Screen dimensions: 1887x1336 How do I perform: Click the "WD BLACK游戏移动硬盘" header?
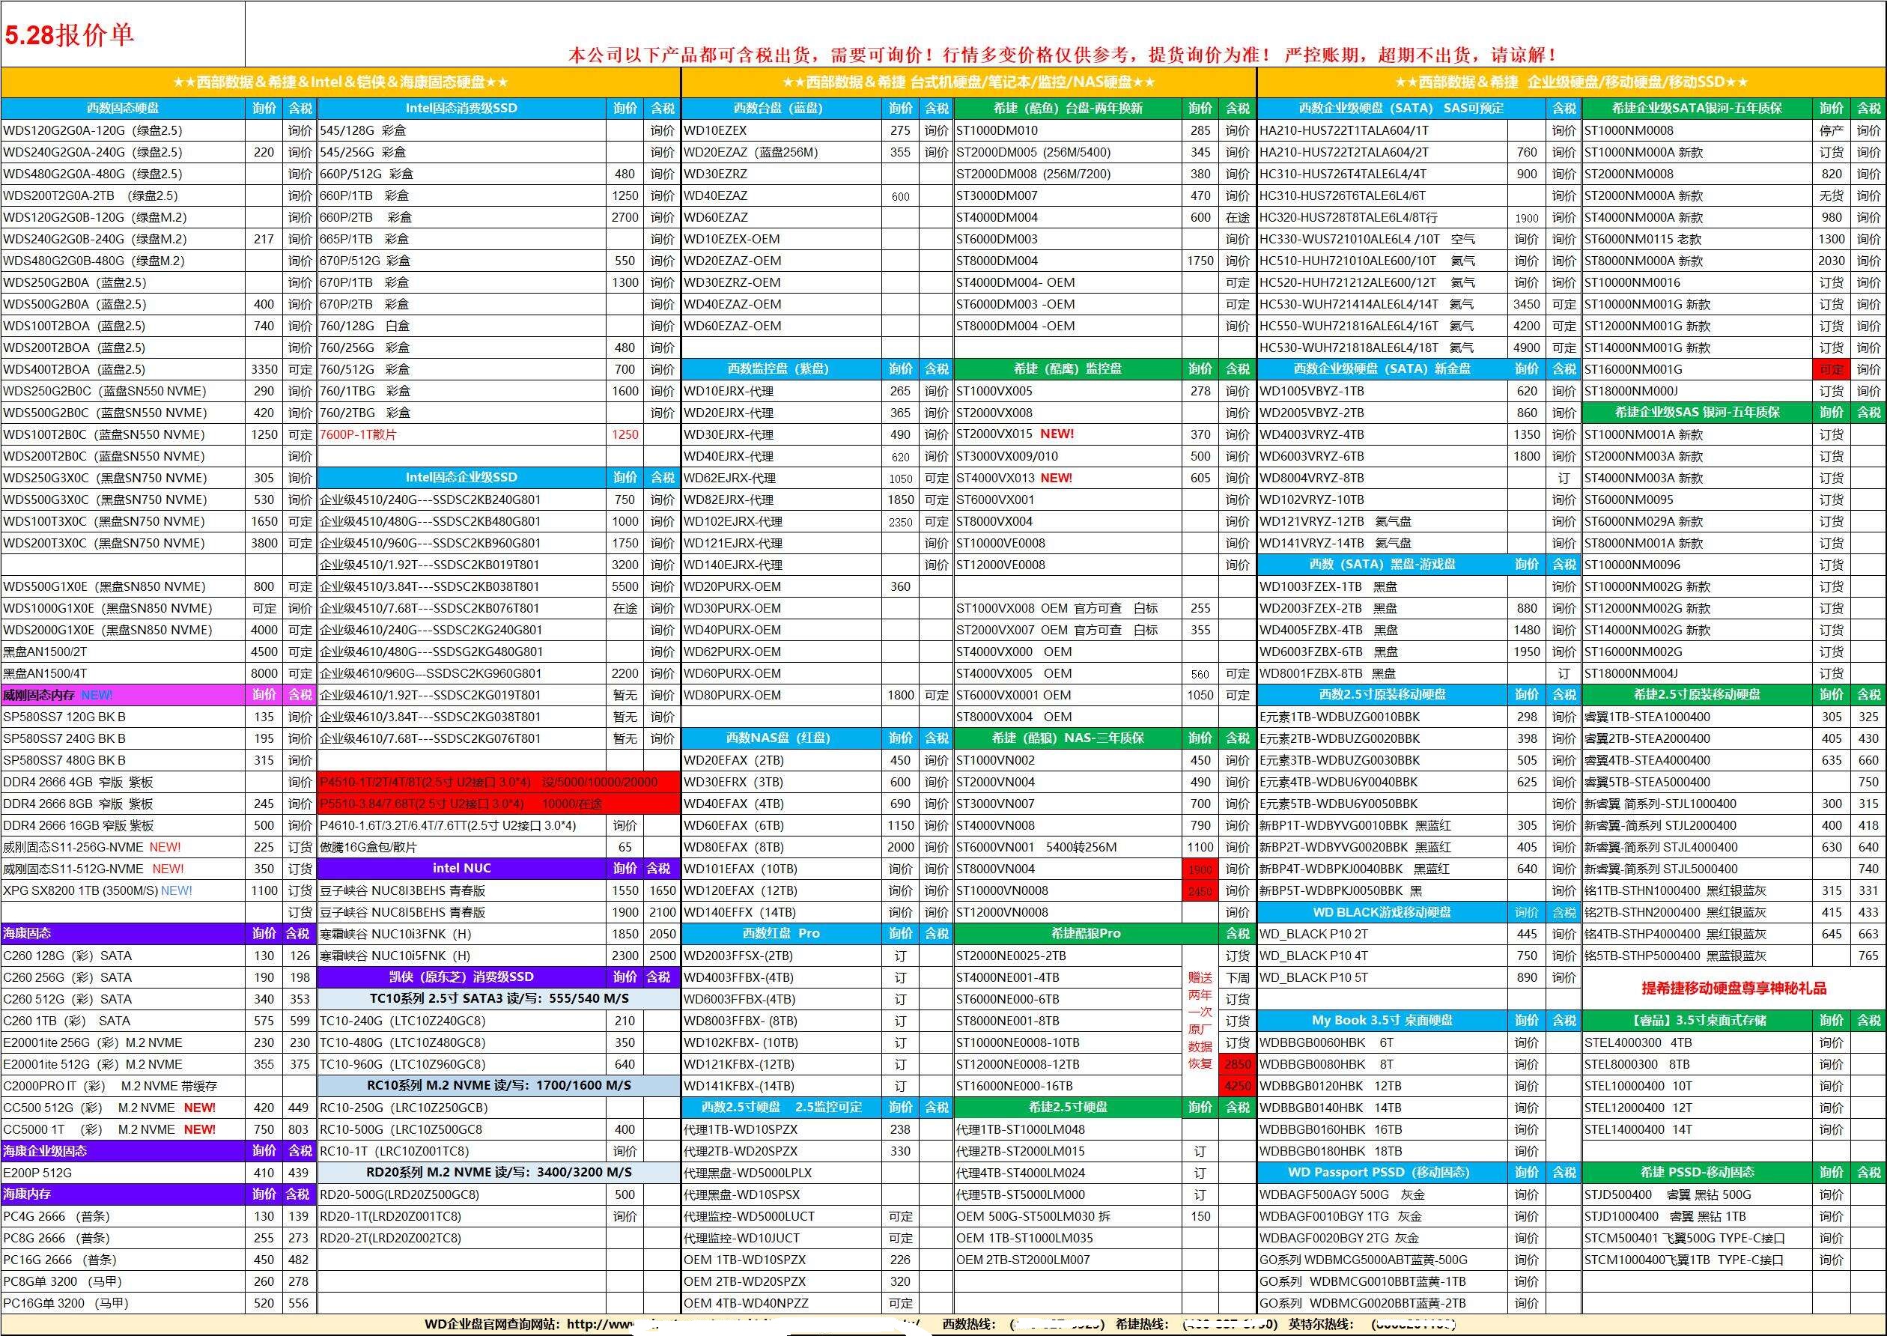(x=1382, y=912)
